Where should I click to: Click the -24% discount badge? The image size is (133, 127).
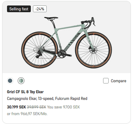(40, 9)
